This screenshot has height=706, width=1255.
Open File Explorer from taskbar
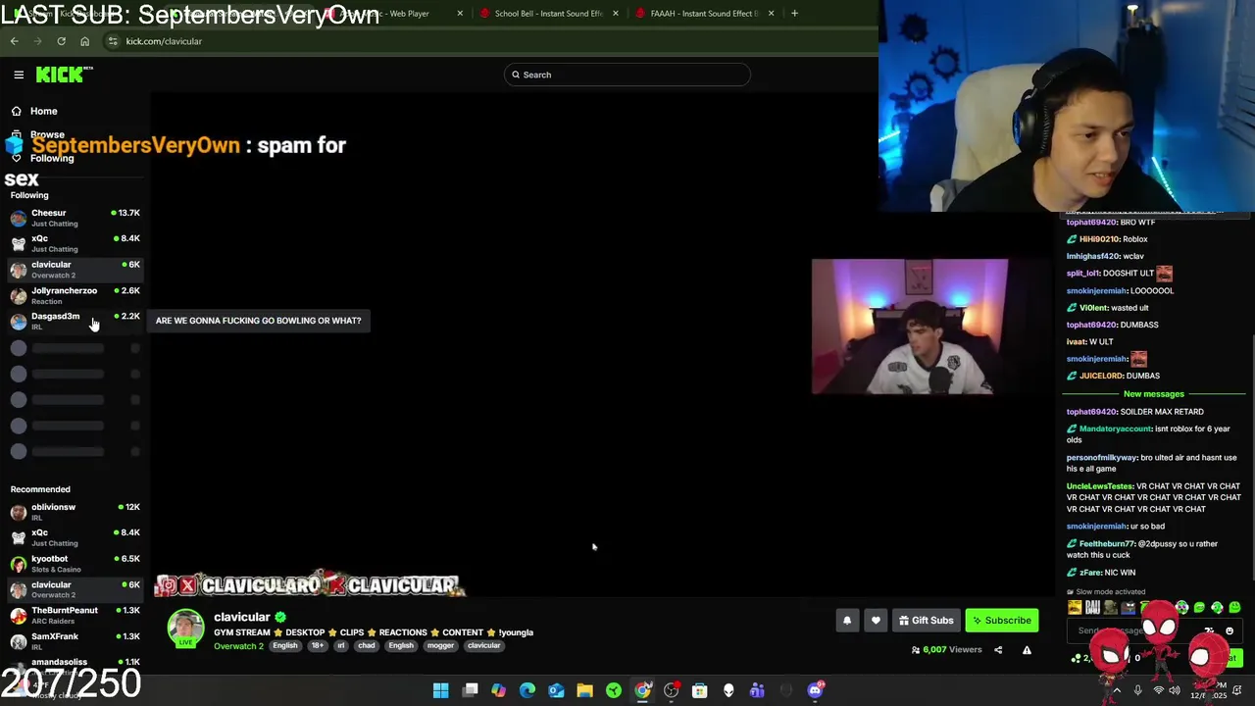[584, 690]
